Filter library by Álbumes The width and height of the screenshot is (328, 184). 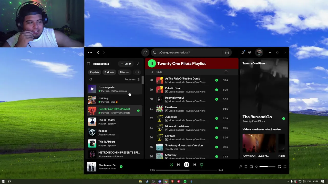click(x=125, y=72)
